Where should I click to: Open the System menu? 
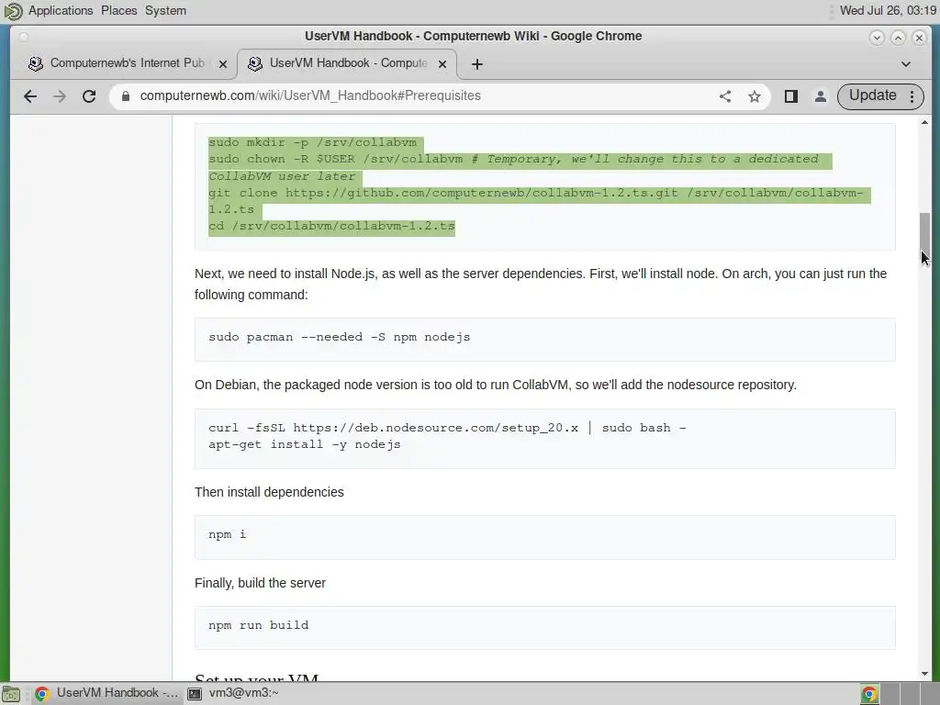[x=165, y=10]
